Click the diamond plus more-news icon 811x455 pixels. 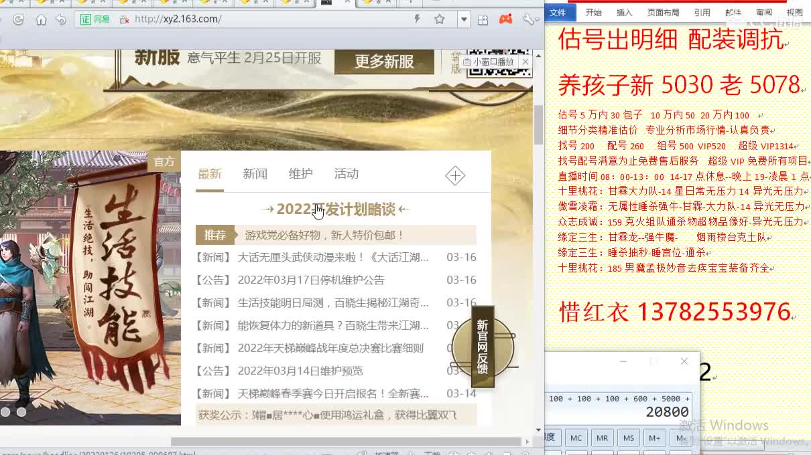[x=455, y=175]
